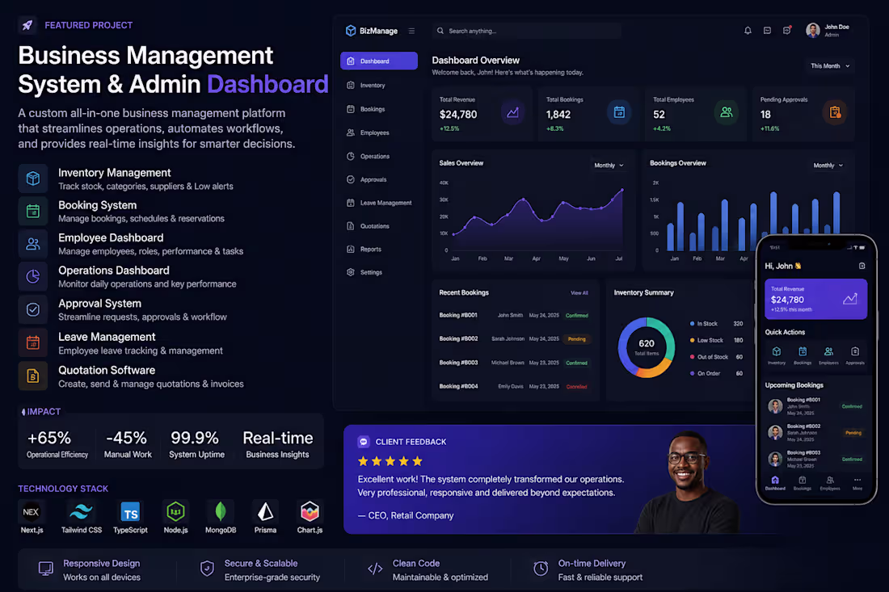Click the Booking #B001 row
The image size is (889, 592).
point(514,315)
